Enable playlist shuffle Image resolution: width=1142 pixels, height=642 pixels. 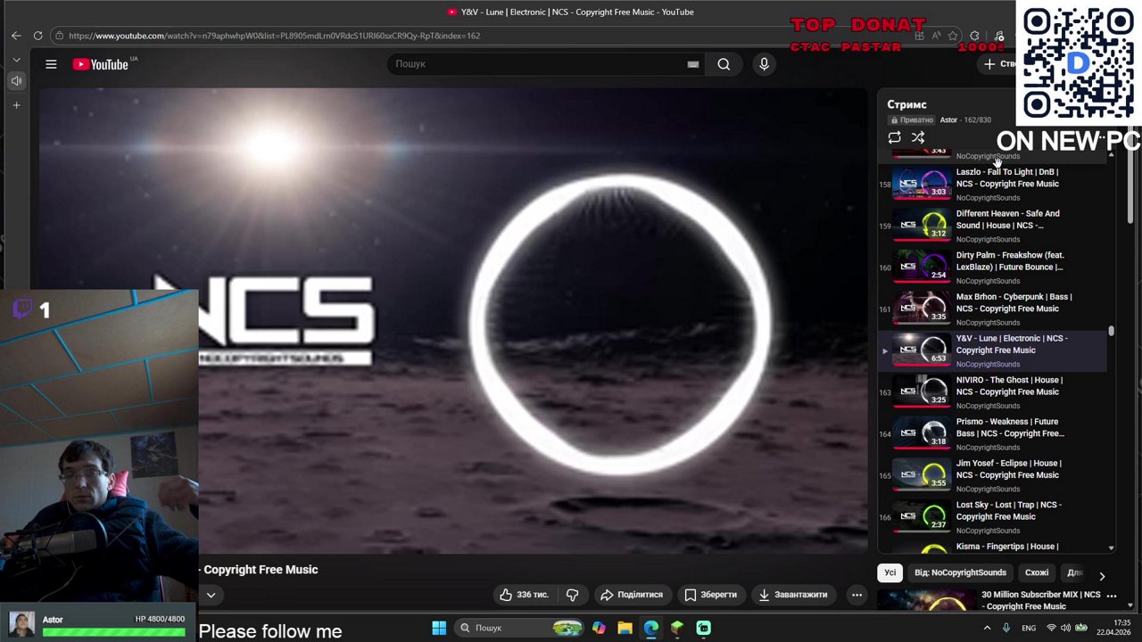[x=917, y=136]
